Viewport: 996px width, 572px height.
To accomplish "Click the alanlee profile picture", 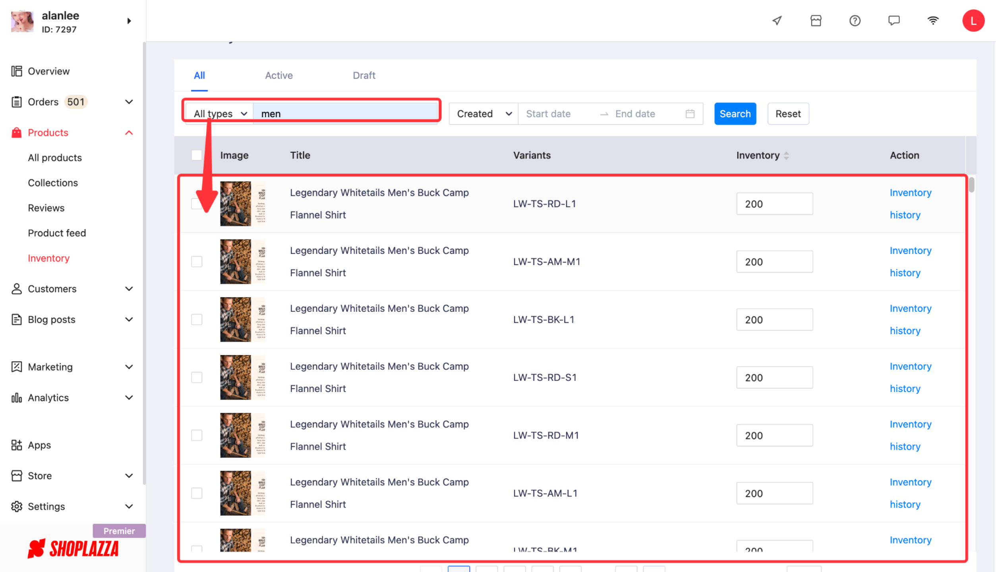I will point(22,21).
